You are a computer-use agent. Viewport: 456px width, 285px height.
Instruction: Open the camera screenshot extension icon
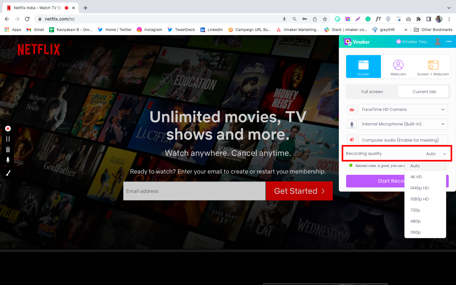(408, 19)
